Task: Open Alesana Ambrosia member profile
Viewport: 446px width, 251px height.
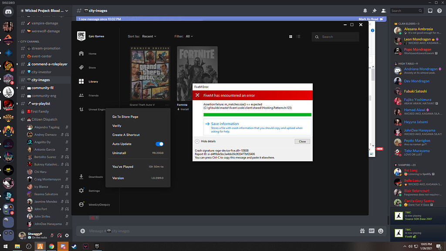Action: pyautogui.click(x=418, y=31)
